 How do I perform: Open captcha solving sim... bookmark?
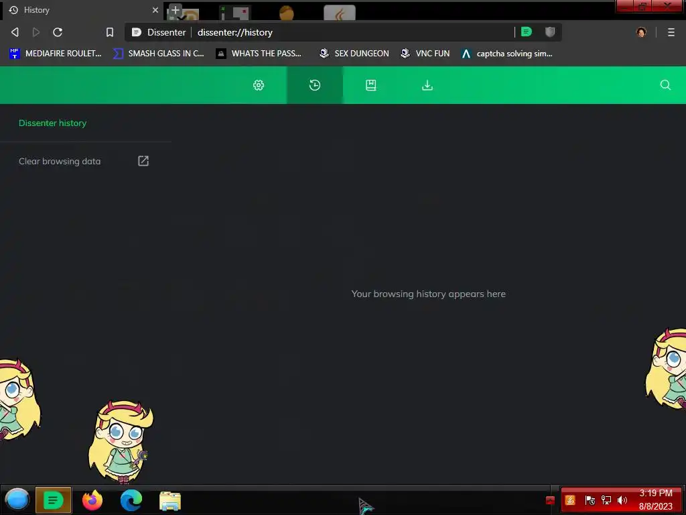click(x=506, y=54)
